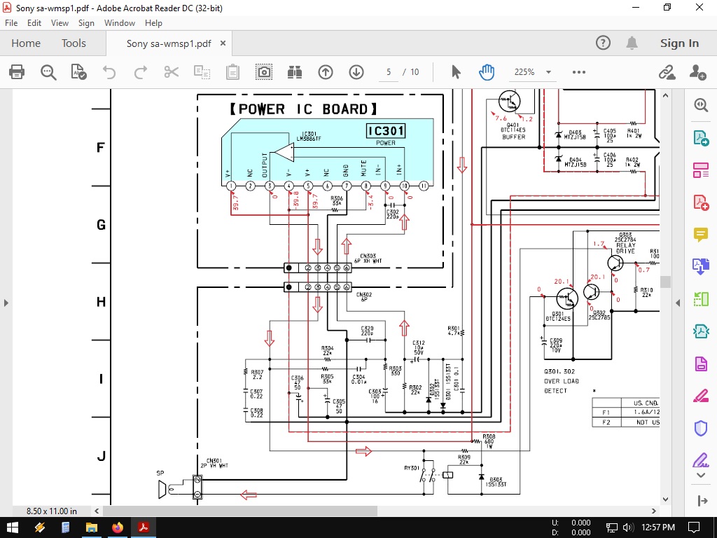Open the Comment tool in right pane
Screen dimensions: 717x538
[701, 234]
